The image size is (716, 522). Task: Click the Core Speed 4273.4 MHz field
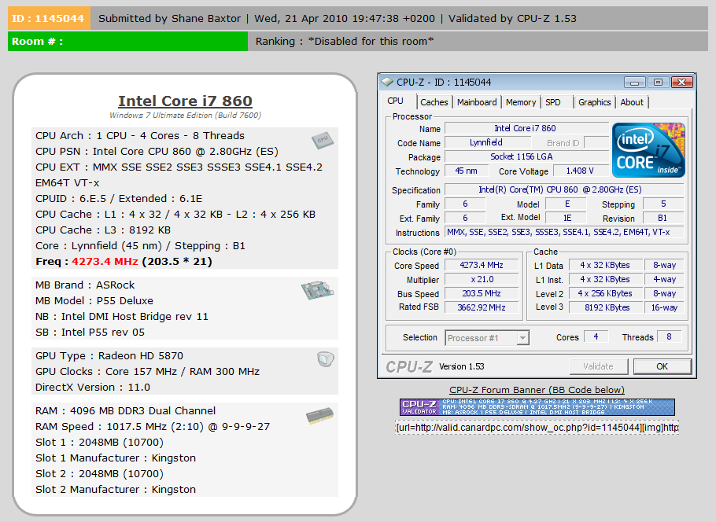click(482, 265)
